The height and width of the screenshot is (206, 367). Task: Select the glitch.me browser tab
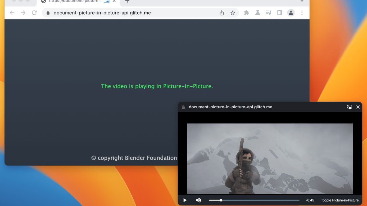[x=78, y=2]
